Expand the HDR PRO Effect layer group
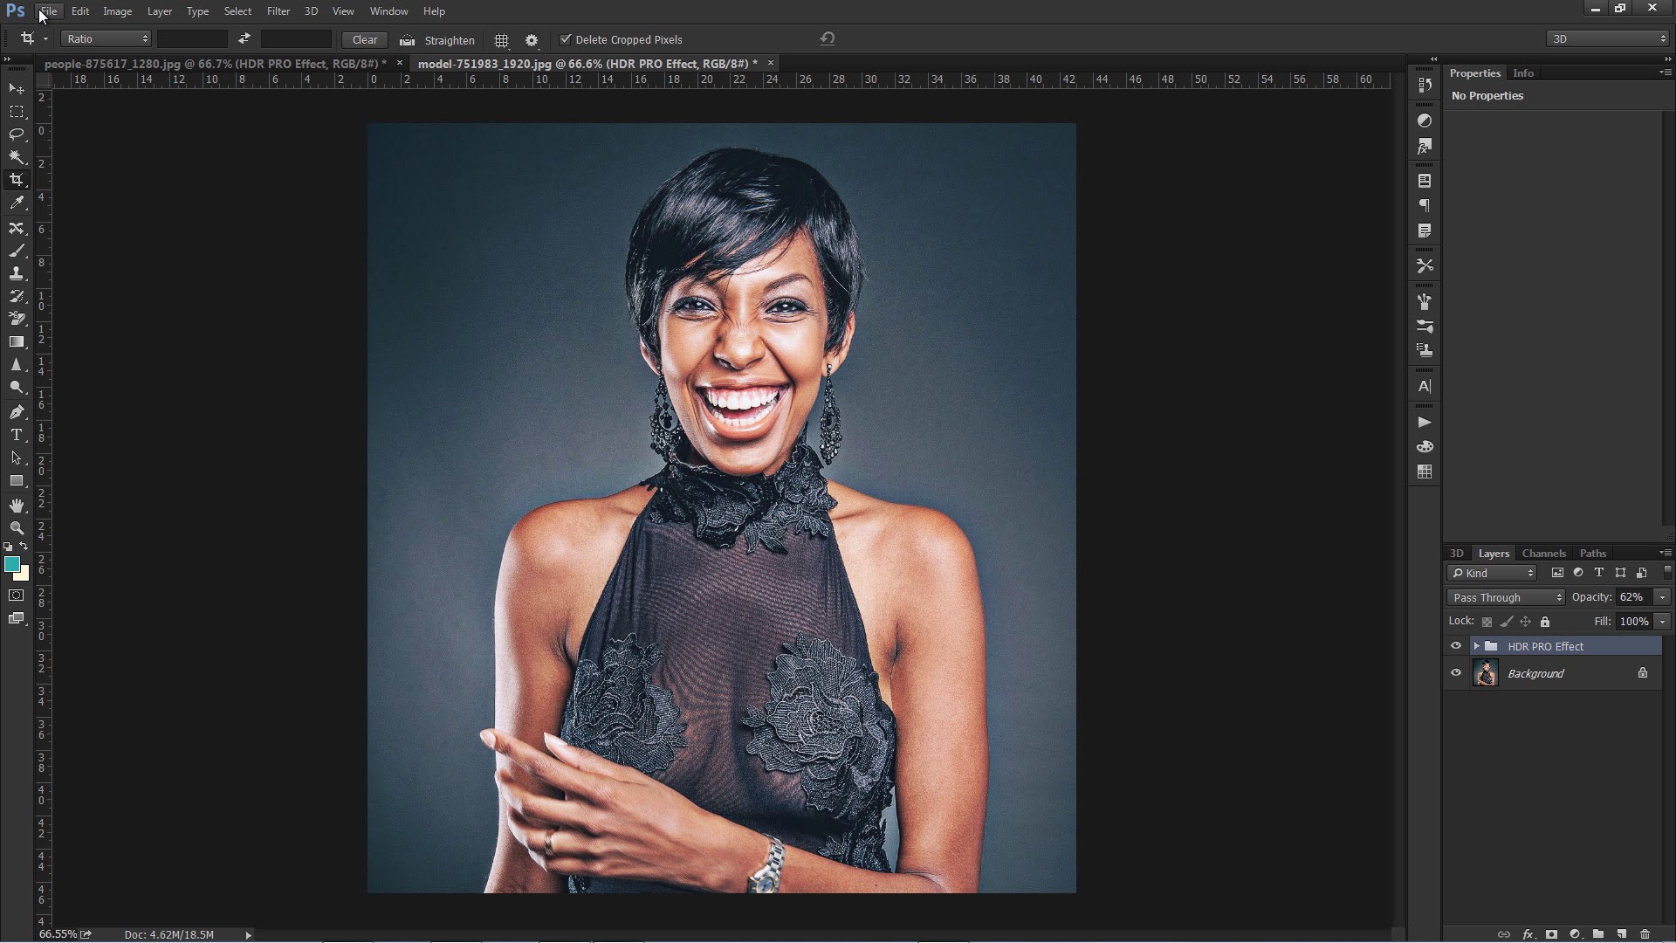 [1474, 646]
